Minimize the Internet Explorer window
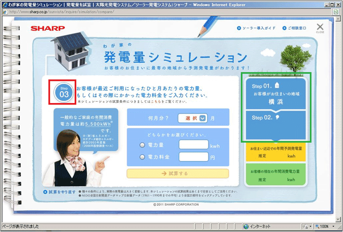Image resolution: width=343 pixels, height=232 pixels. coord(327,5)
